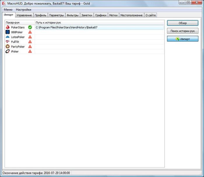The width and height of the screenshot is (204, 177).
Task: Click the empty path cell for iPoker
Action: tap(99, 51)
